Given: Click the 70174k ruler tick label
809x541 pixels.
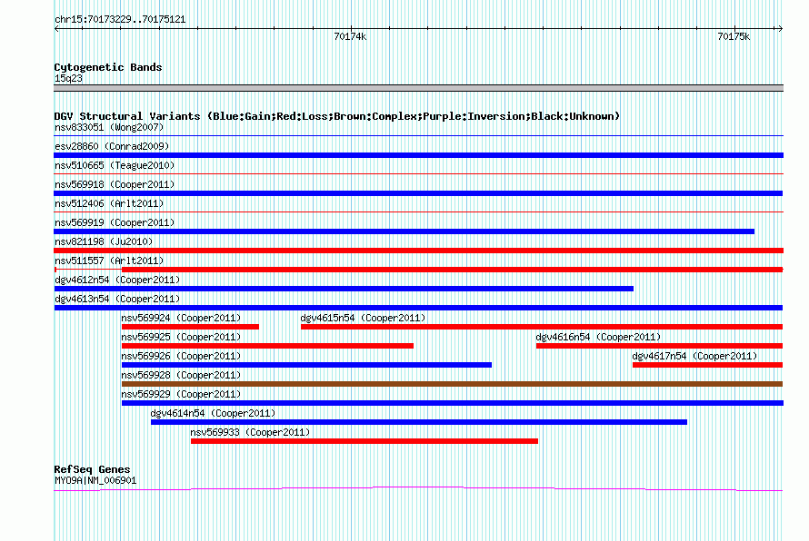Looking at the screenshot, I should click(x=350, y=36).
